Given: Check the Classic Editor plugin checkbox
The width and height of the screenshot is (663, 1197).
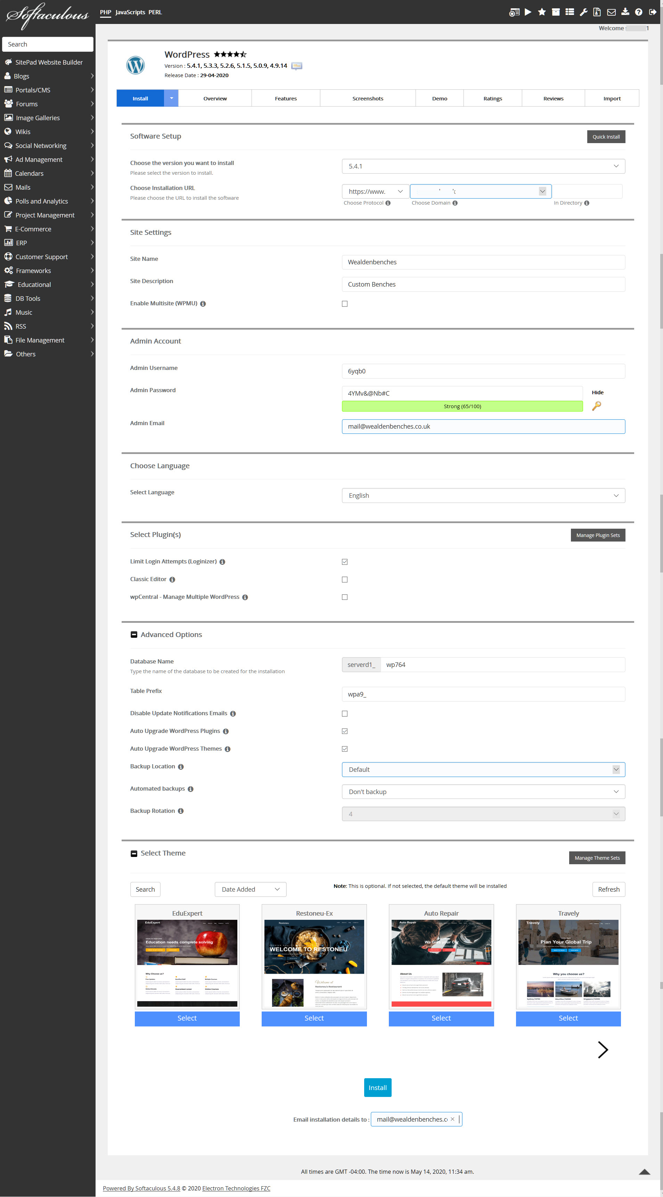Looking at the screenshot, I should pos(344,579).
